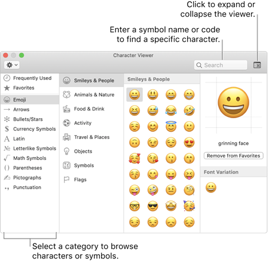
Task: Choose the party face emoji
Action: coord(189,206)
